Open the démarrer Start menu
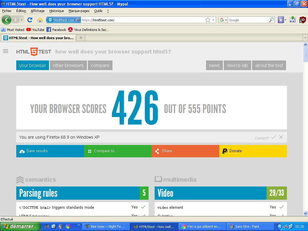Image resolution: width=308 pixels, height=231 pixels. tap(20, 226)
